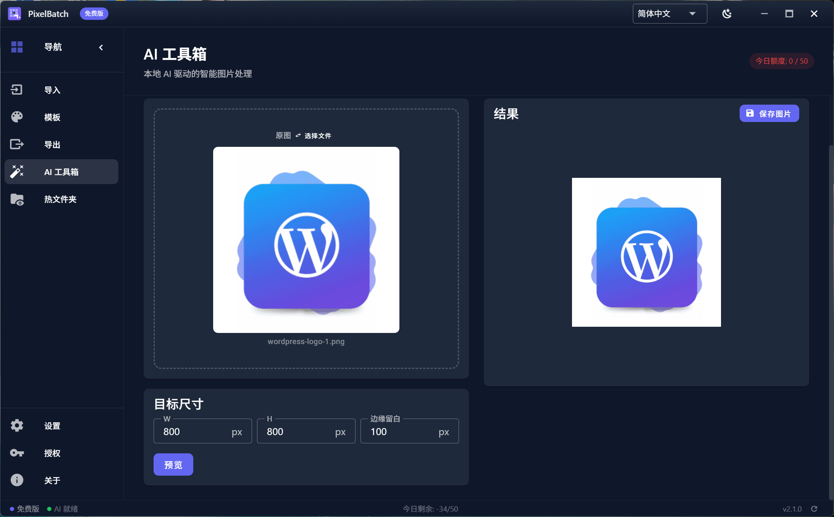834x517 pixels.
Task: Maximize the PixelBatch window
Action: point(789,14)
